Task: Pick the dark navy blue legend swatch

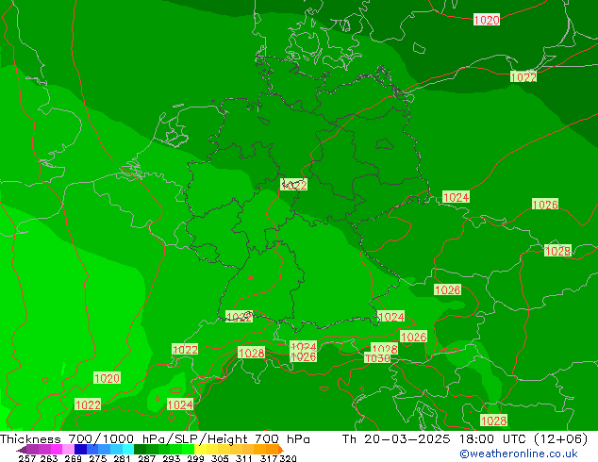Action: click(x=80, y=450)
